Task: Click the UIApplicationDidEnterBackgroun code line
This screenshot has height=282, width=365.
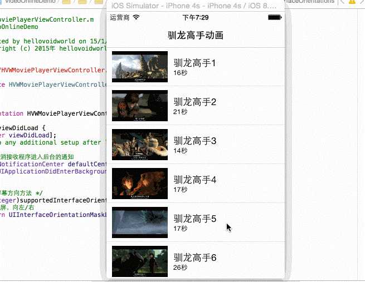Action: coord(53,171)
